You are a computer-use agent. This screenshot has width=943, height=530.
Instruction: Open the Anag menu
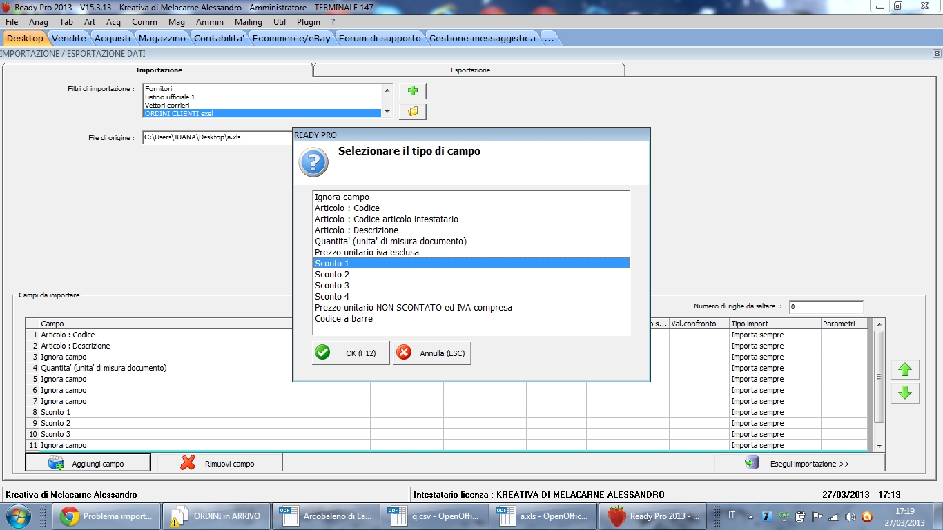39,22
